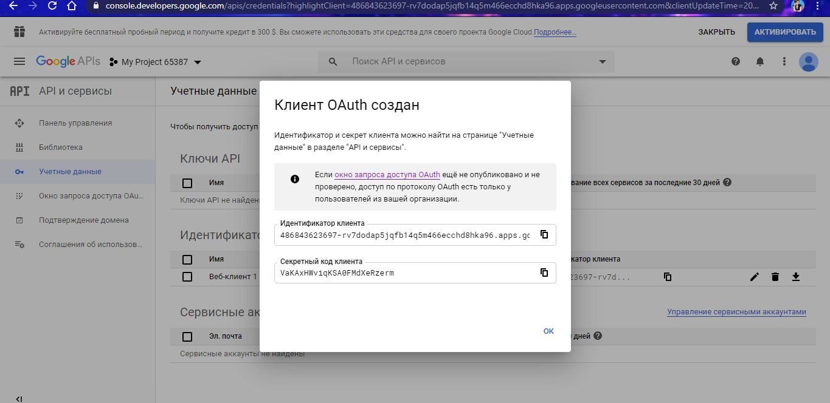Open the notifications bell
The image size is (830, 403).
(760, 61)
